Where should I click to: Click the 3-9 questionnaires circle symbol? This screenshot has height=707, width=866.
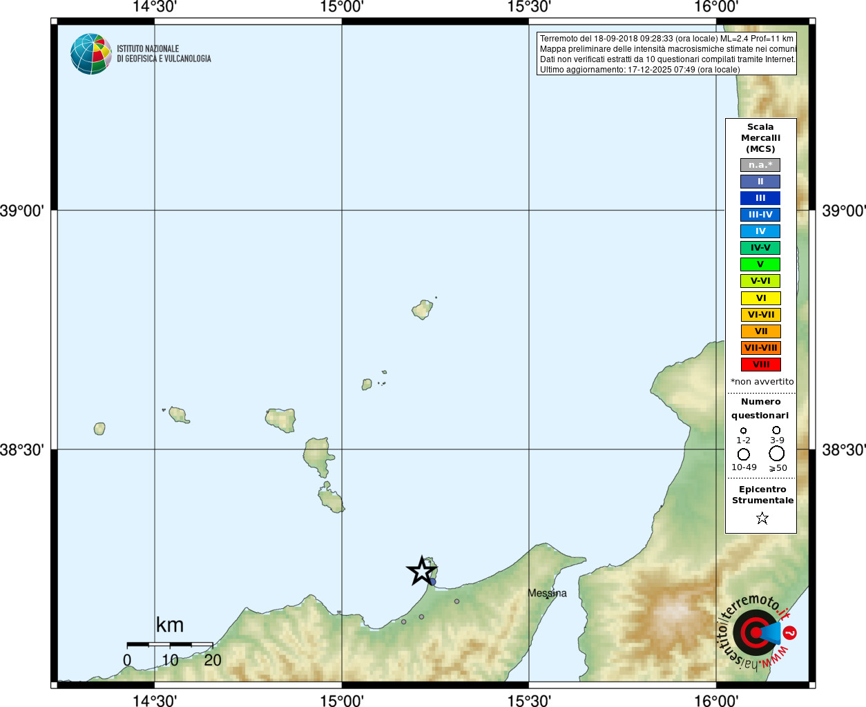point(776,430)
